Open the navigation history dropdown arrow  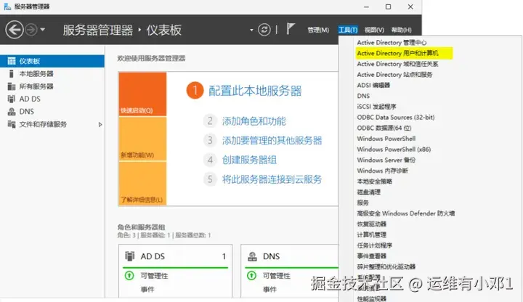pos(43,30)
